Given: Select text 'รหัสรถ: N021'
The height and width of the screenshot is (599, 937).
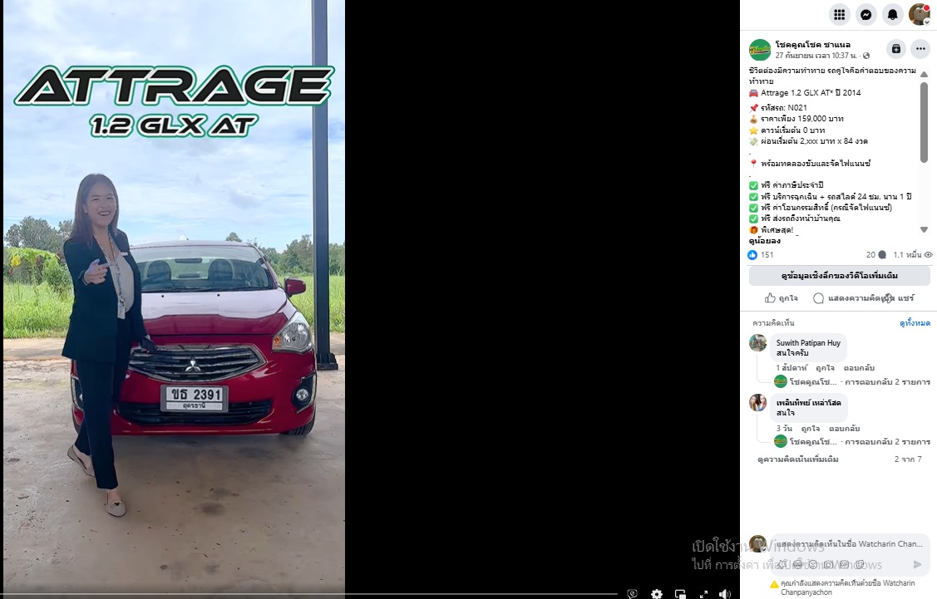Looking at the screenshot, I should 783,107.
